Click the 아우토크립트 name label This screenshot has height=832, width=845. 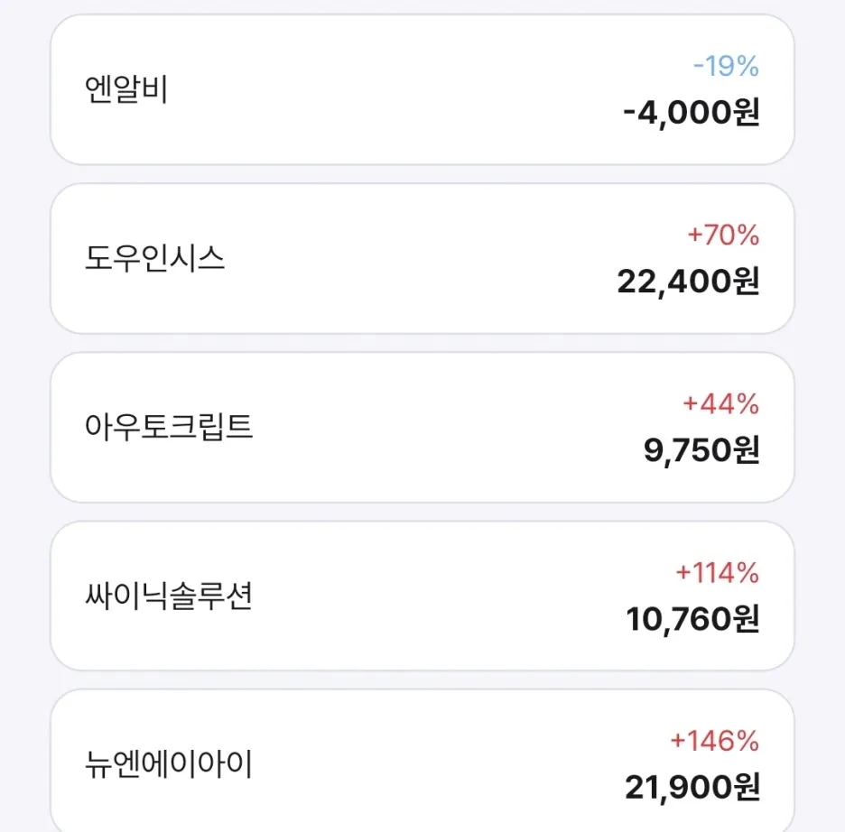(x=166, y=427)
